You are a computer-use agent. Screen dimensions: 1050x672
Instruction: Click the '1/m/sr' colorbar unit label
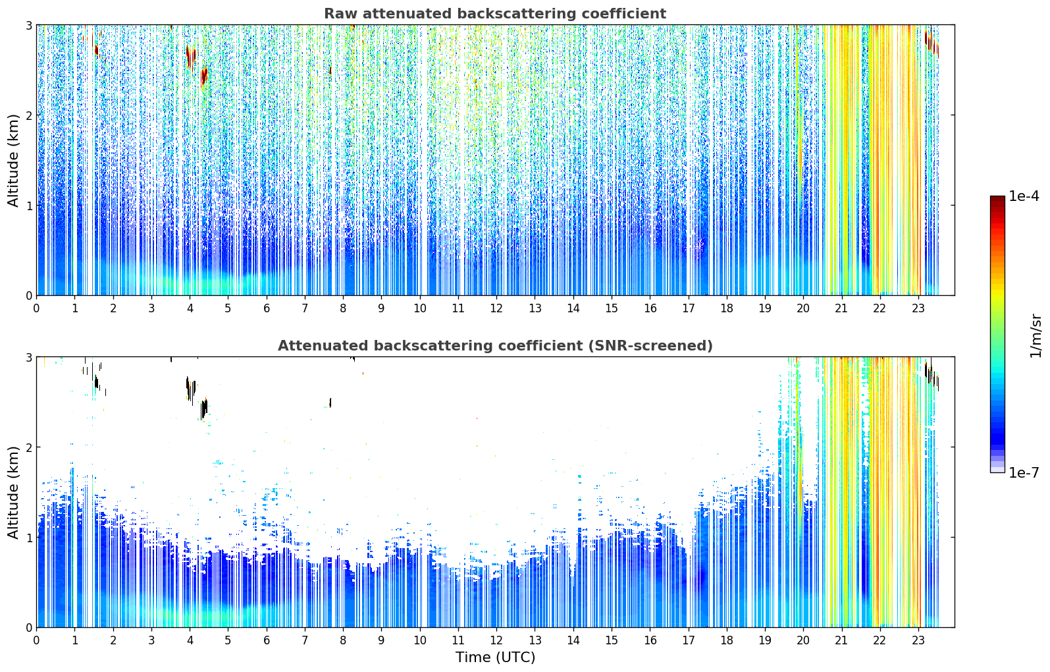click(x=1036, y=335)
